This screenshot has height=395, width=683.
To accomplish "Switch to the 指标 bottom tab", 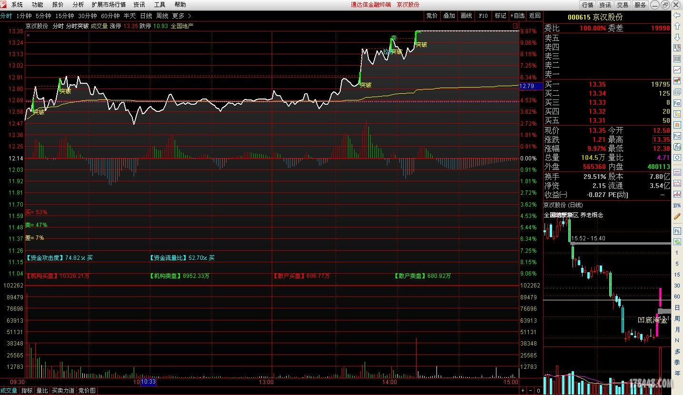I will pos(27,391).
